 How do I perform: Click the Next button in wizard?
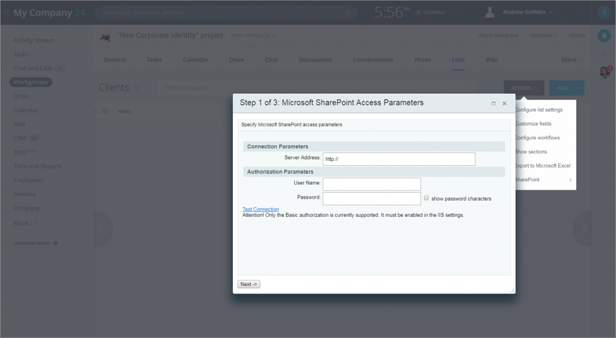pyautogui.click(x=248, y=285)
